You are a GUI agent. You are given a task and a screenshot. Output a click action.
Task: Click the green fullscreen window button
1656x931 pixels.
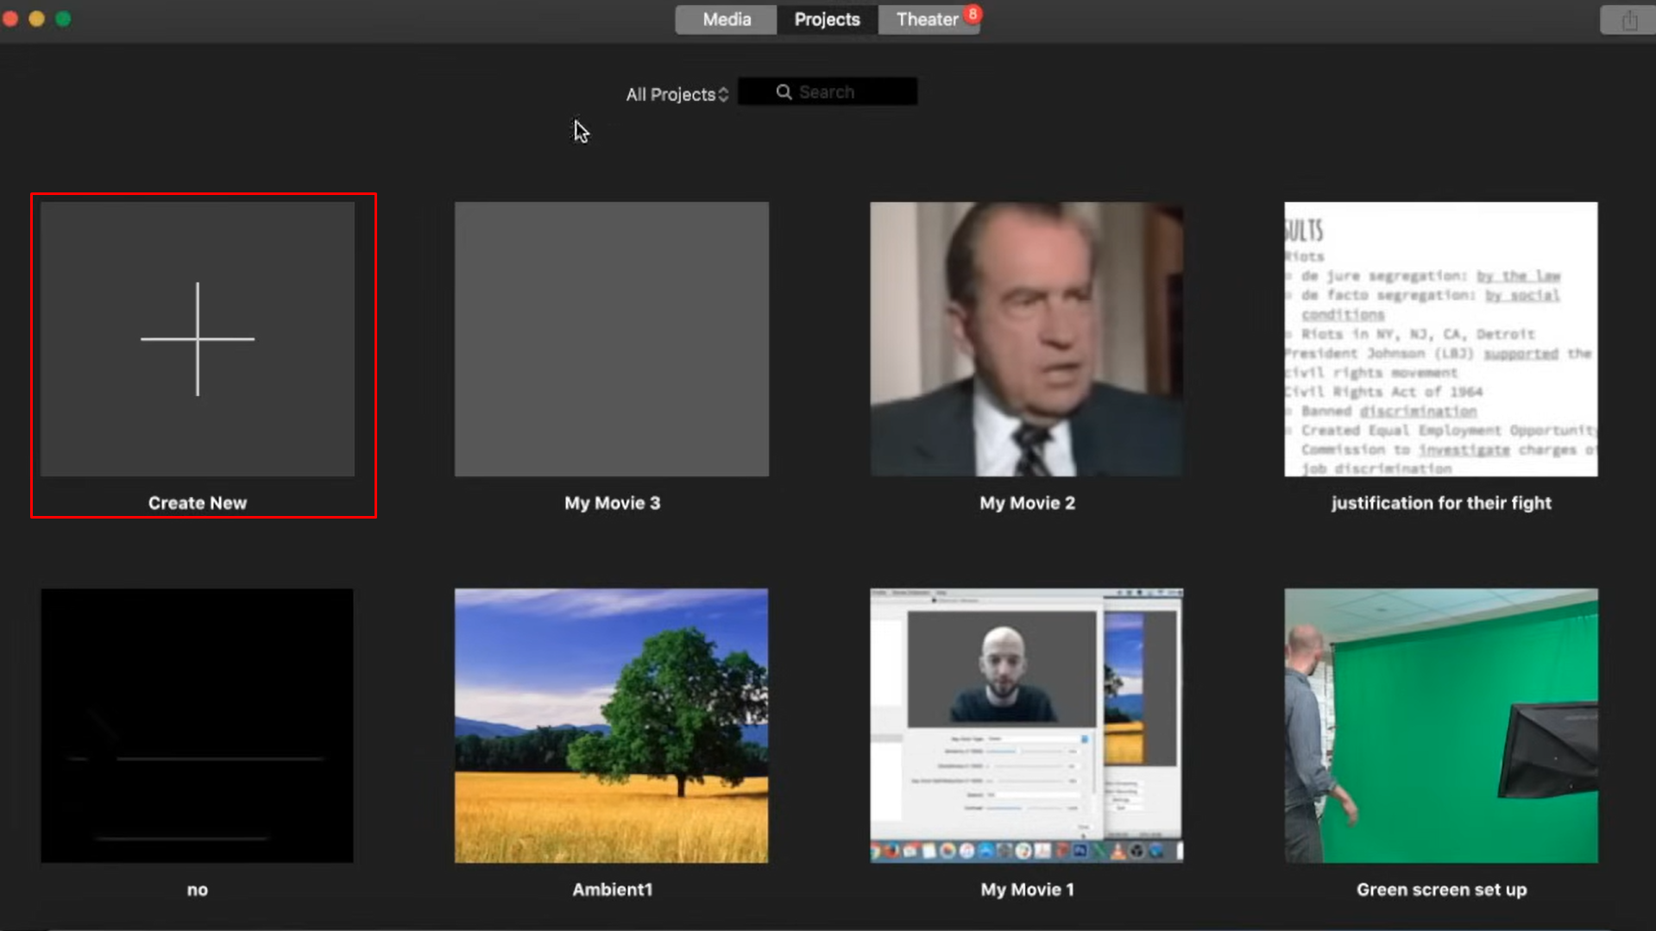(x=63, y=19)
